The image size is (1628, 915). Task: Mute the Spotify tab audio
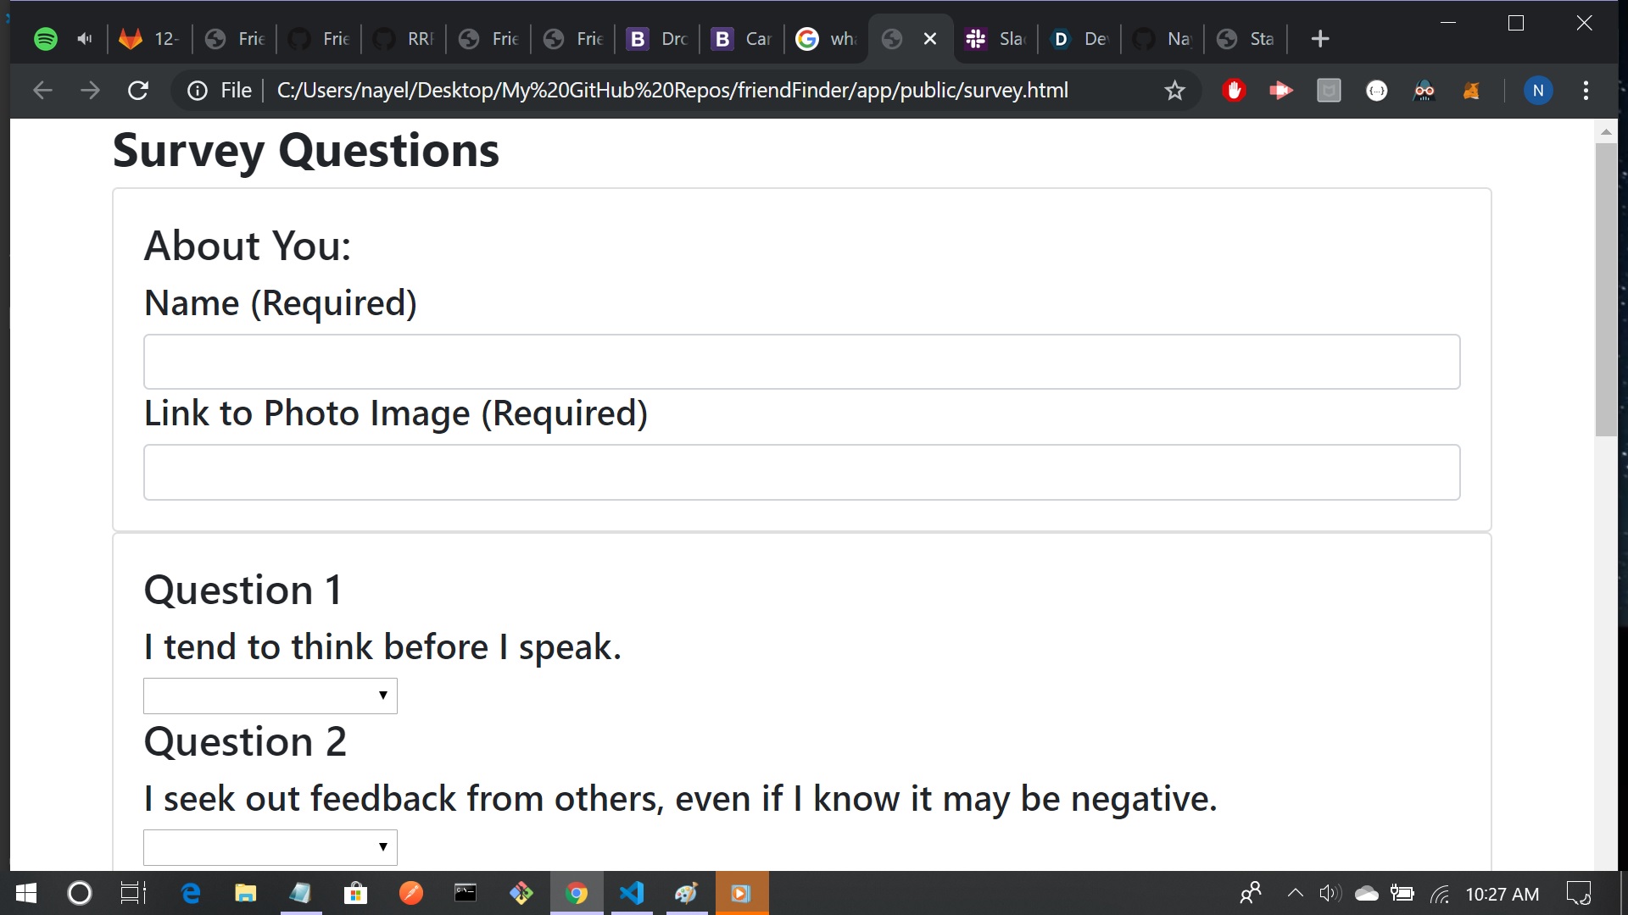click(x=84, y=39)
